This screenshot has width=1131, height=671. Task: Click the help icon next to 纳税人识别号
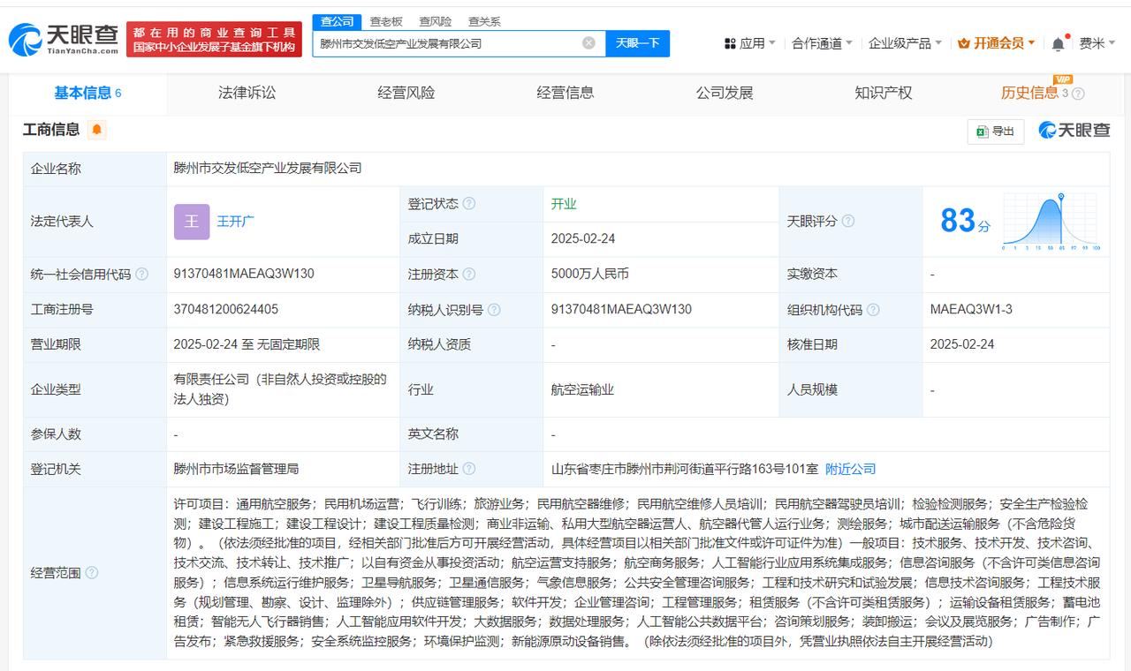coord(494,310)
